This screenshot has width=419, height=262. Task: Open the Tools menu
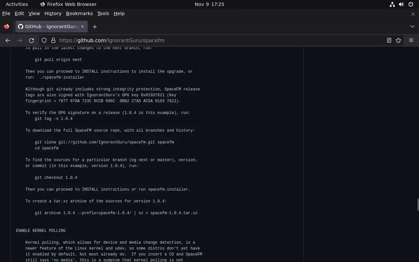click(103, 13)
